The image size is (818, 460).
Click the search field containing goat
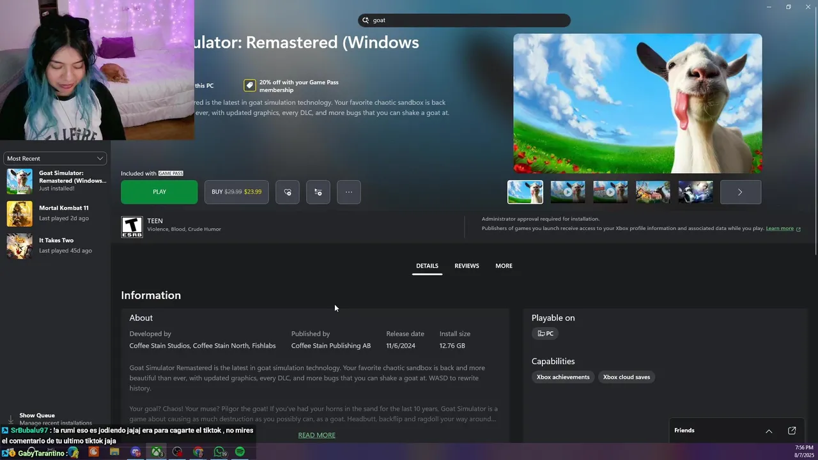[464, 20]
